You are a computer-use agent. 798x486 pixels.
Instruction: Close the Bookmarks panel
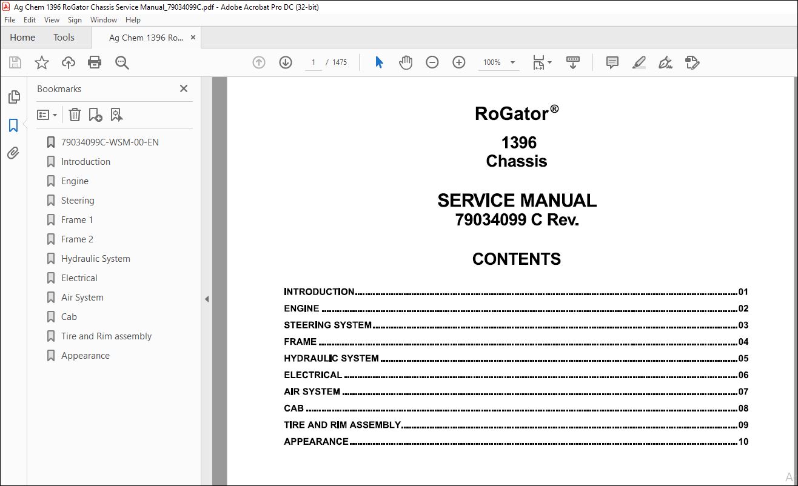[x=184, y=88]
